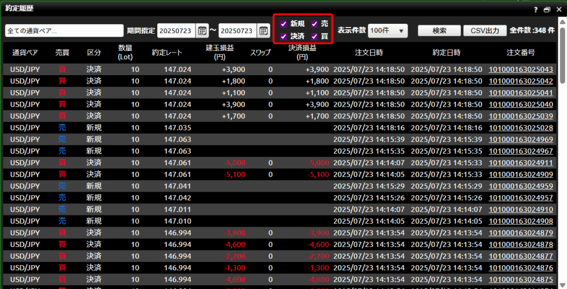This screenshot has height=289, width=567.
Task: Toggle the 買 checkbox
Action: click(x=314, y=36)
